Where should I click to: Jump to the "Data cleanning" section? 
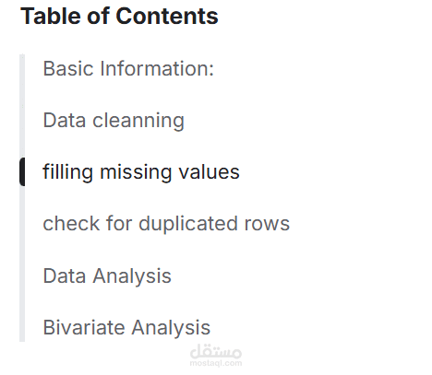[114, 120]
